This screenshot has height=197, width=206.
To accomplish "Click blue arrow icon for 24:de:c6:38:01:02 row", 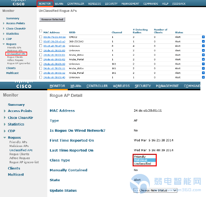I will [x=203, y=60].
